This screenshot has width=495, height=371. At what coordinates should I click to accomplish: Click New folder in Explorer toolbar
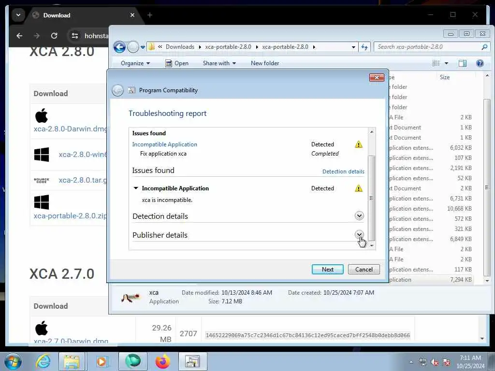click(265, 63)
